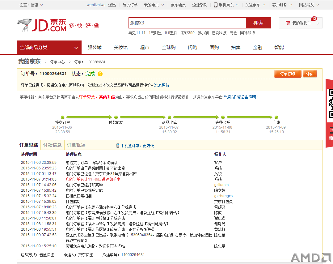Click the 提交订单 progress step marker

62,117
